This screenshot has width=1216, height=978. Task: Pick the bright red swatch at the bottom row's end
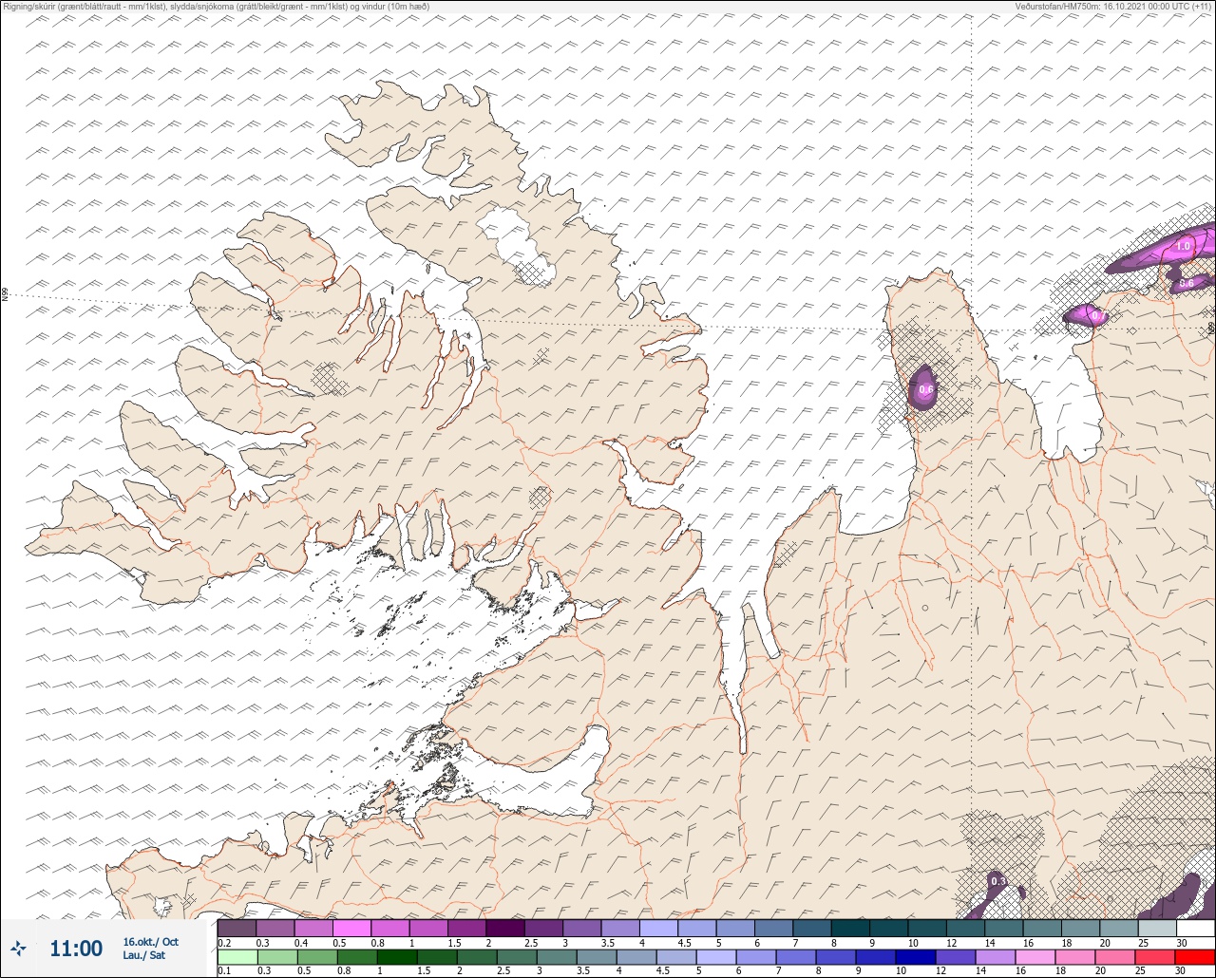coord(1194,957)
